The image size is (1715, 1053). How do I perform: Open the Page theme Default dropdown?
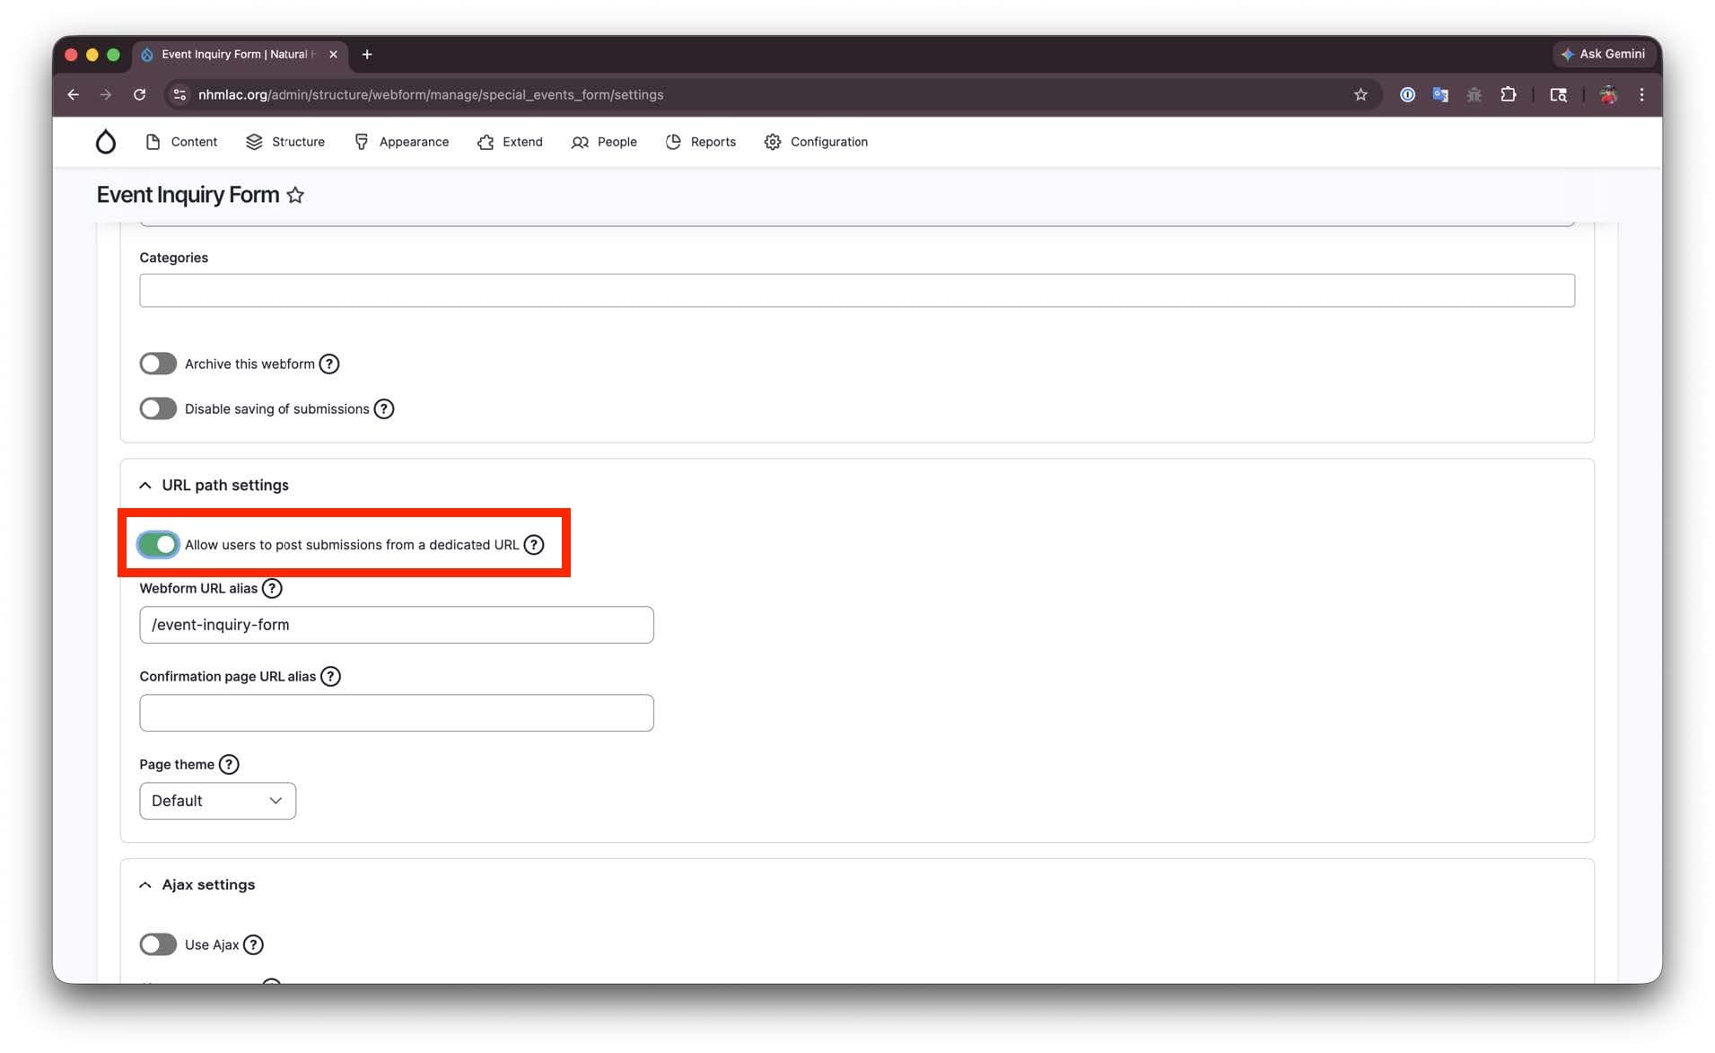[x=217, y=801]
